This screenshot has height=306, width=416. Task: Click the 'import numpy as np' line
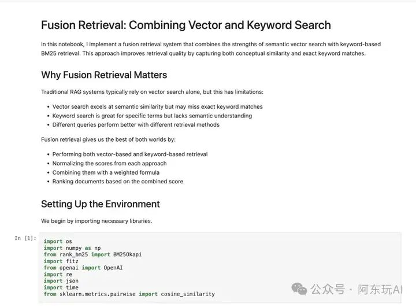pyautogui.click(x=72, y=248)
